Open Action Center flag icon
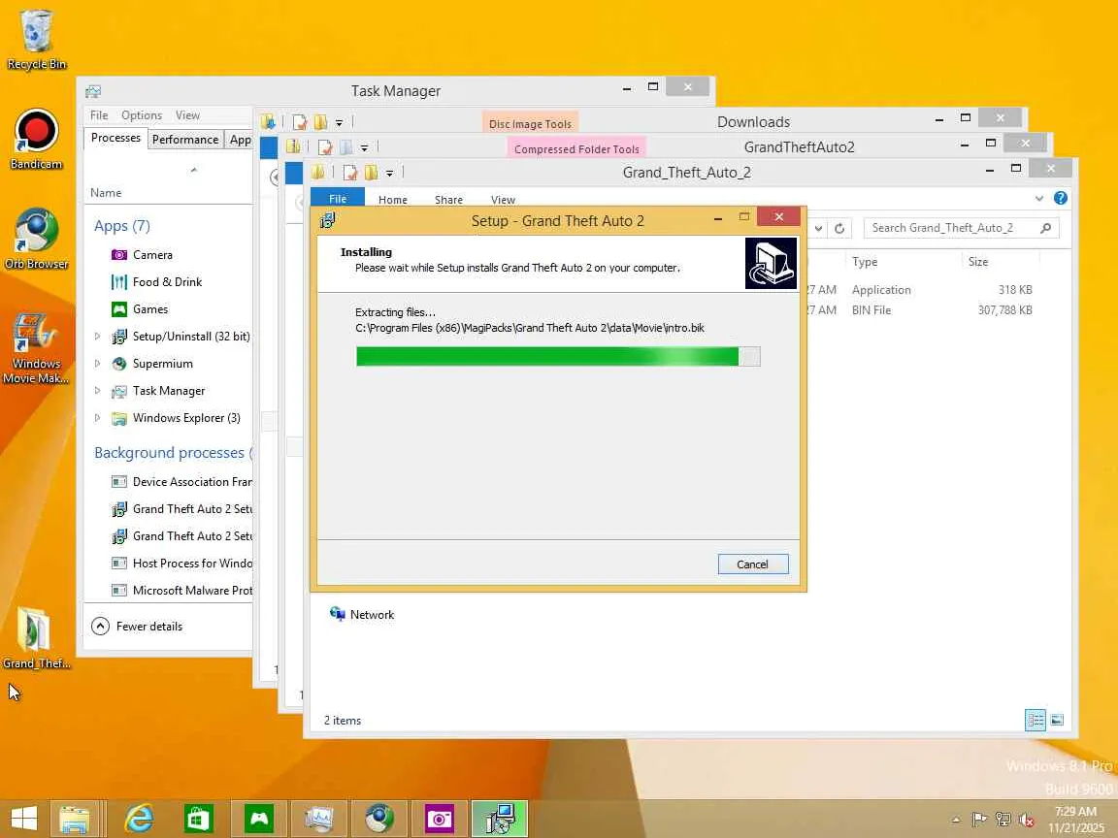 [979, 820]
